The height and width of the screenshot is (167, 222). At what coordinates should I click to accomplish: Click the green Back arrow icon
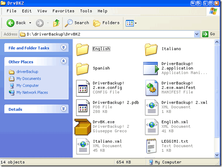[11, 23]
